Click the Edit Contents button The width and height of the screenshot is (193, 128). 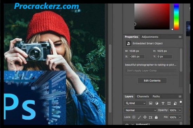pyautogui.click(x=152, y=81)
